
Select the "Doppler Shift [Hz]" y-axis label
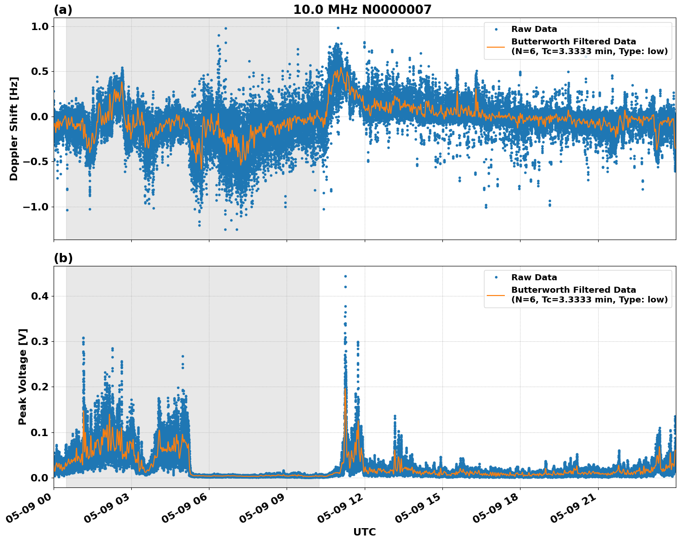pyautogui.click(x=14, y=129)
